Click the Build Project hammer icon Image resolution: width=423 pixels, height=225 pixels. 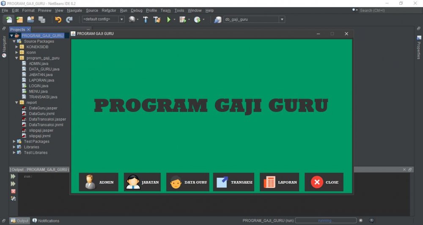(146, 19)
